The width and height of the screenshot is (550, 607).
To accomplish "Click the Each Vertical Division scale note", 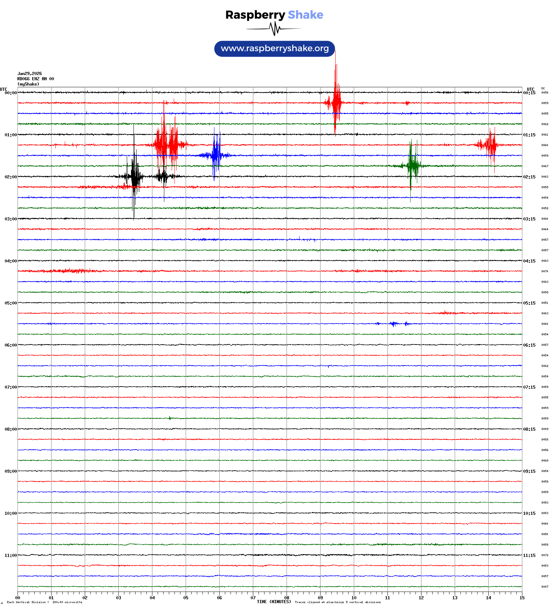I will (44, 602).
